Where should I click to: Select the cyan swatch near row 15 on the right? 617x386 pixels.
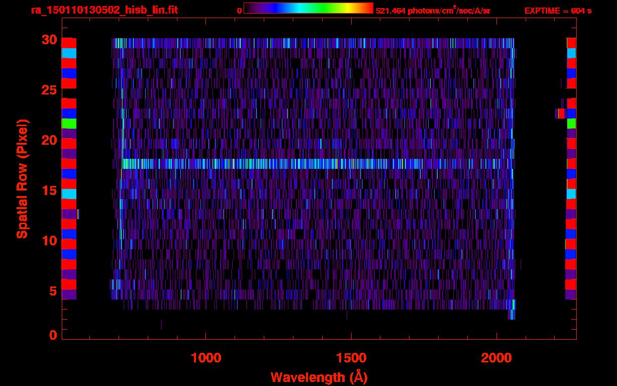[x=571, y=194]
